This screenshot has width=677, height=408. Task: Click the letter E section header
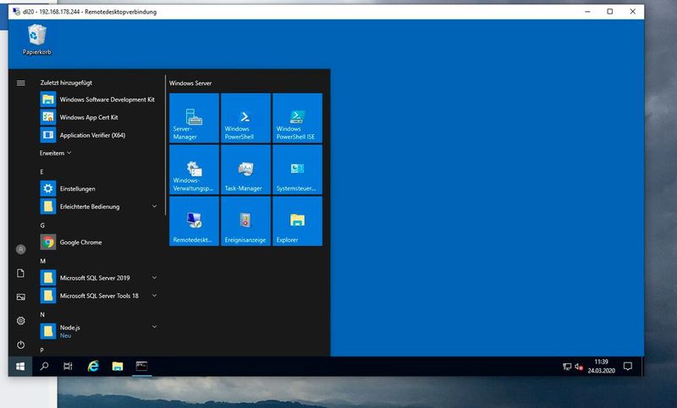[41, 171]
